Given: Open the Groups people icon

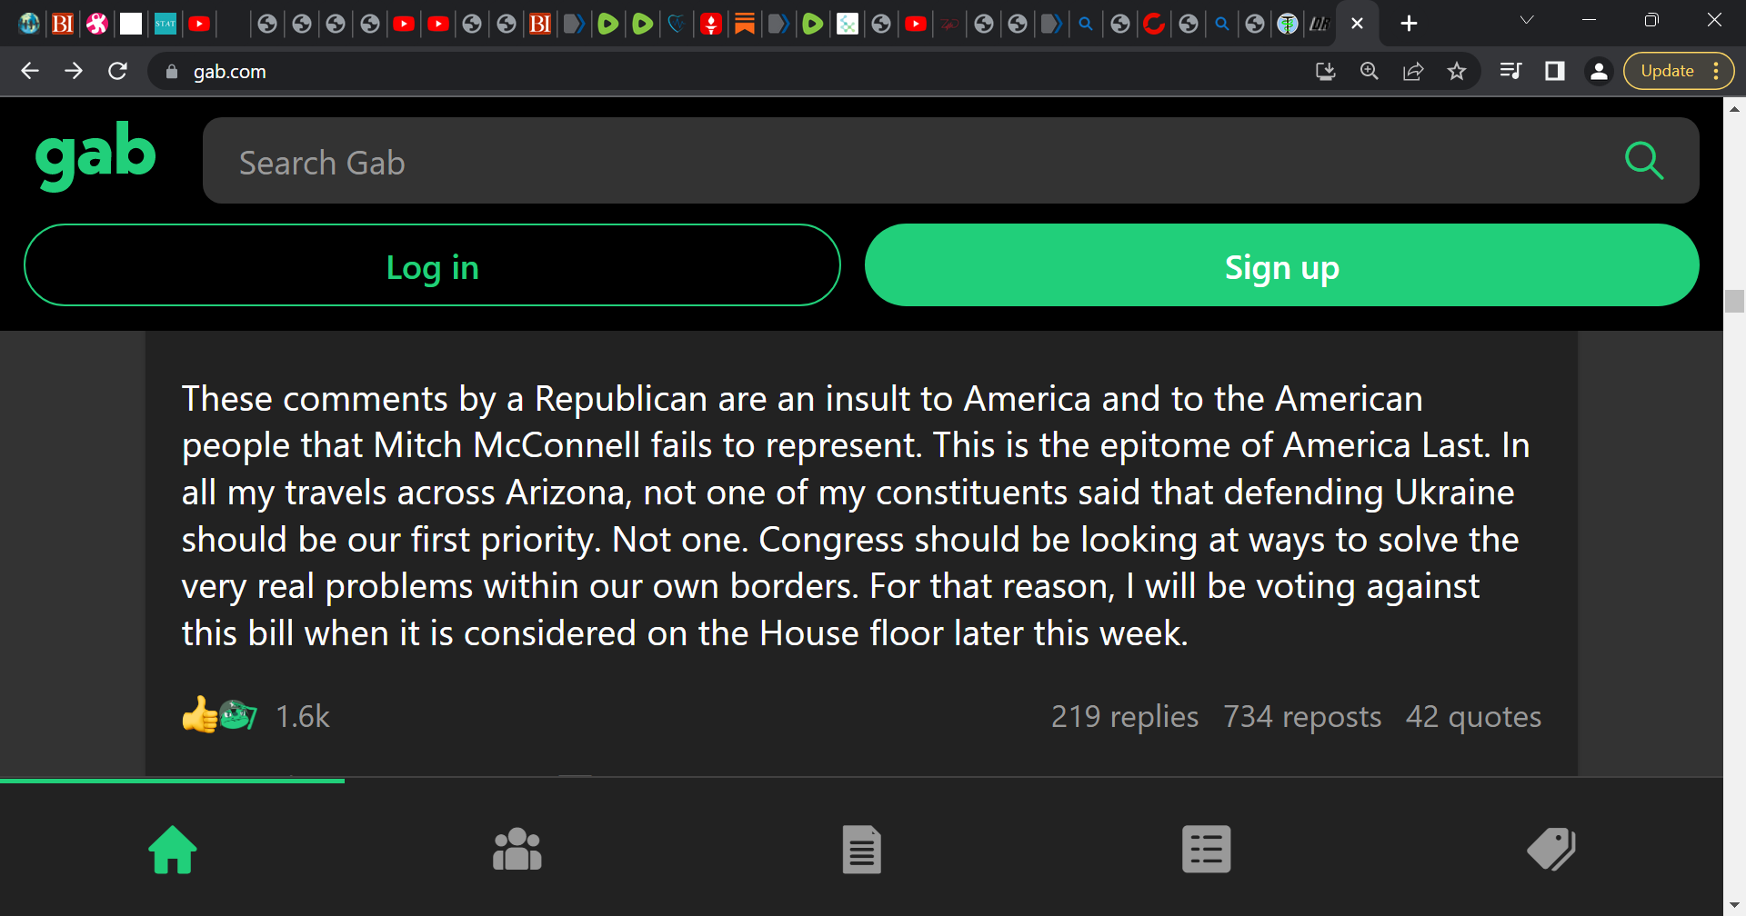Looking at the screenshot, I should tap(517, 850).
